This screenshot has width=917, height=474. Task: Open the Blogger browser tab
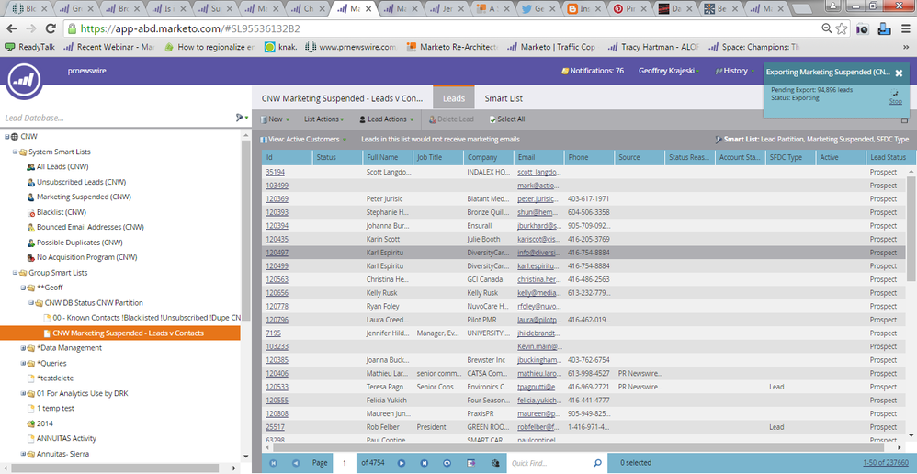coord(585,9)
